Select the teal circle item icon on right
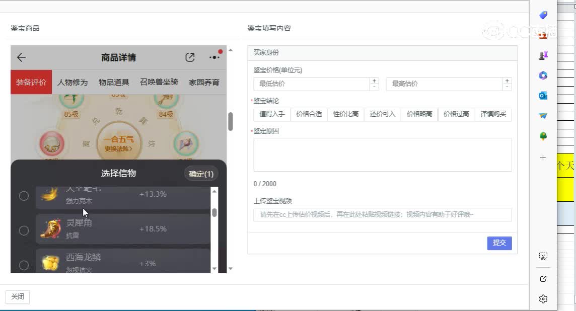Image resolution: width=576 pixels, height=311 pixels. [x=186, y=144]
